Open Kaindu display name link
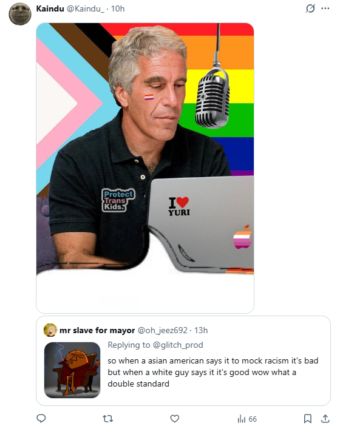Viewport: 340px width, 426px height. (x=50, y=8)
